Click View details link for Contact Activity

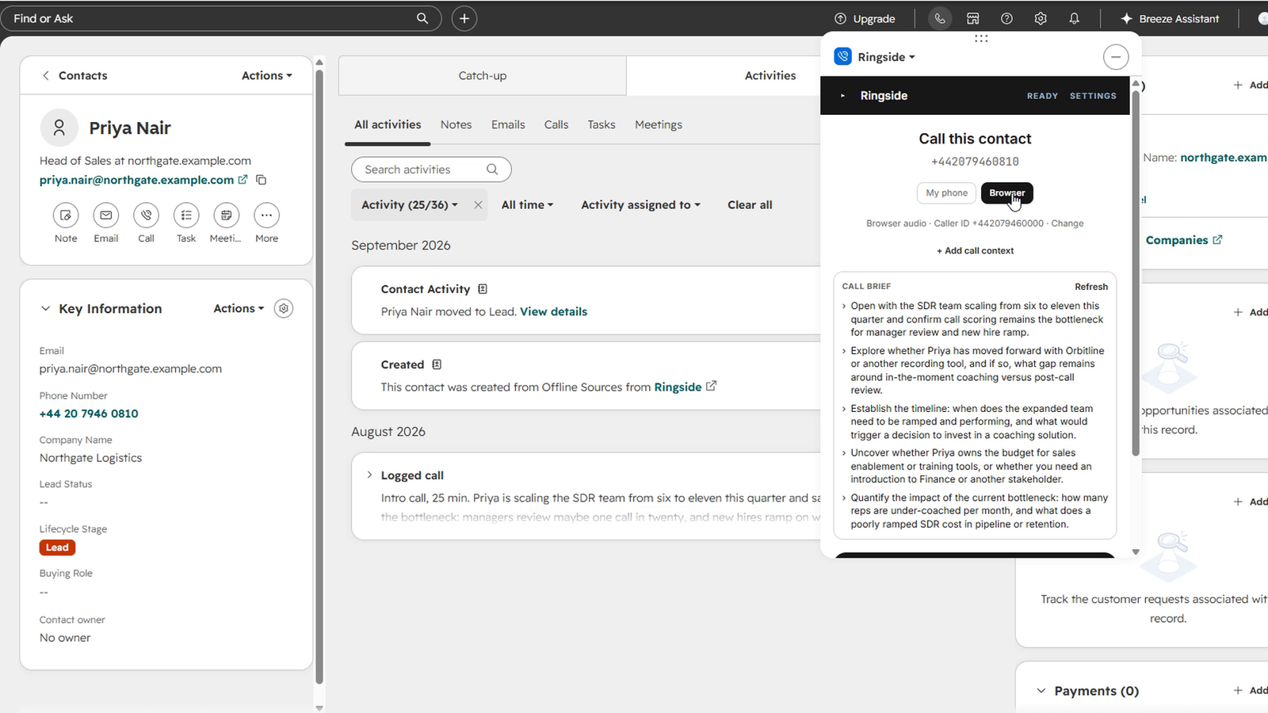(x=553, y=311)
